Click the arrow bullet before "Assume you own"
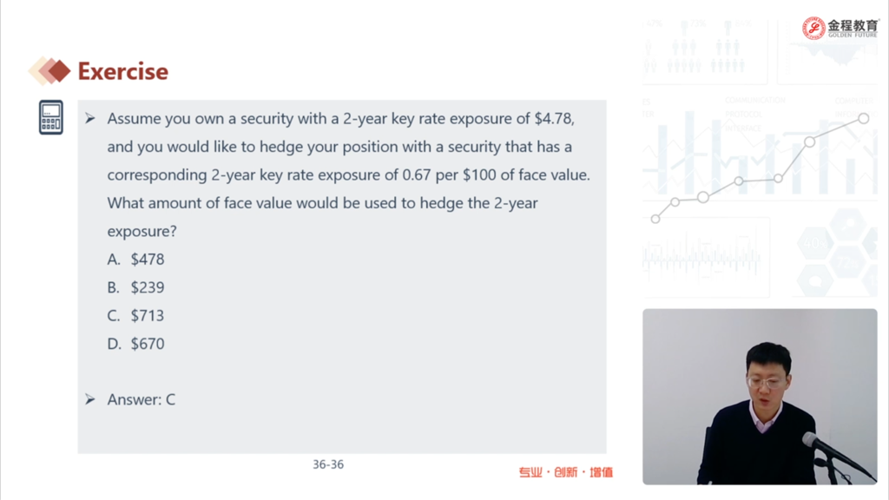The width and height of the screenshot is (889, 500). [90, 118]
